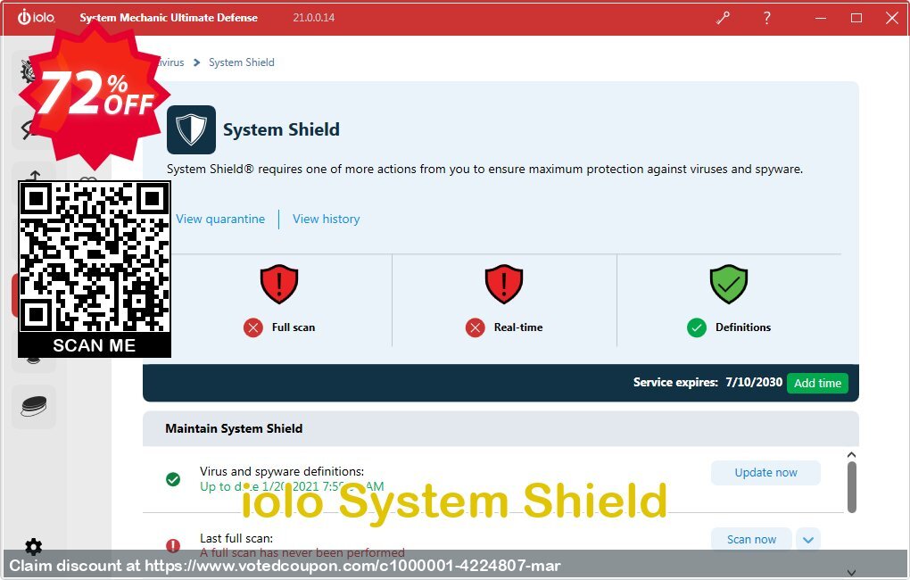Click the System Shield logo icon
The height and width of the screenshot is (580, 910).
point(191,129)
